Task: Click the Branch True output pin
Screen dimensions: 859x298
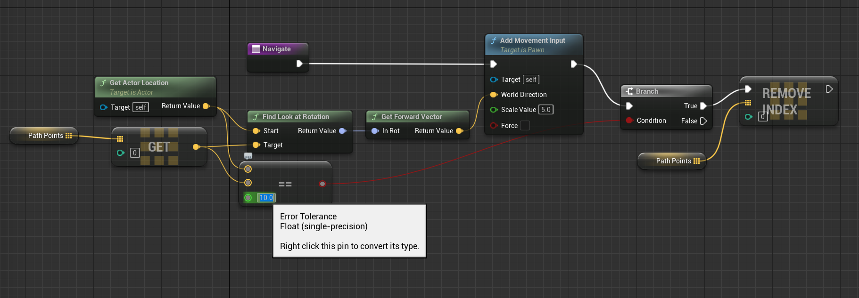Action: tap(703, 106)
